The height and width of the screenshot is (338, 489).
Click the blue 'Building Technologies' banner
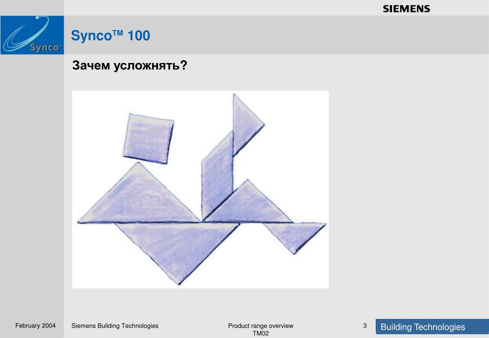point(432,327)
